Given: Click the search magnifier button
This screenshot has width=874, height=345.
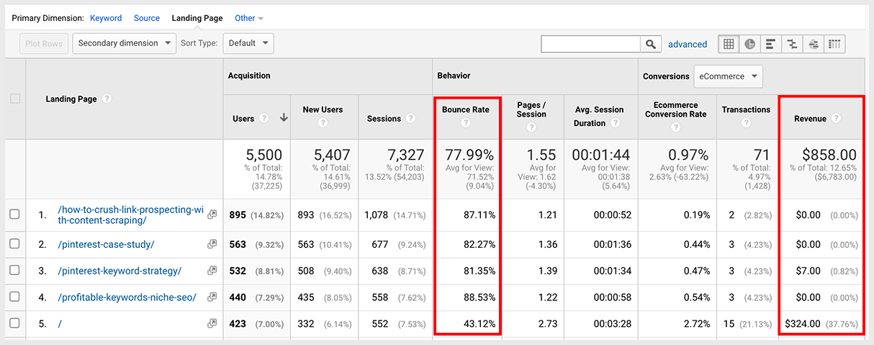Looking at the screenshot, I should click(x=651, y=44).
